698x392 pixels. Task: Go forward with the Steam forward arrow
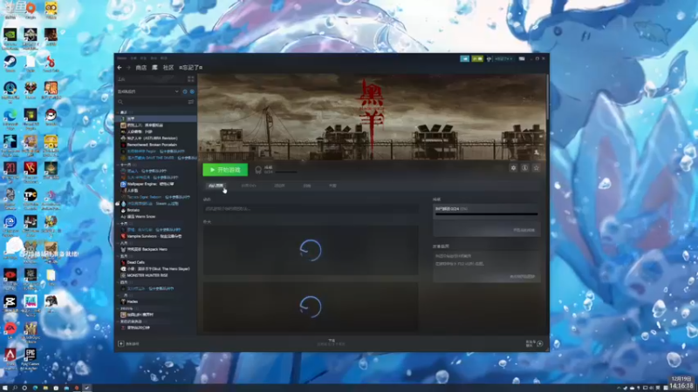[128, 68]
